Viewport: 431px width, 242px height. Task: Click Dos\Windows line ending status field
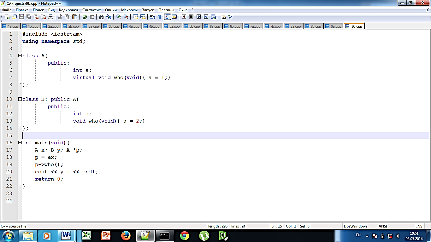359,226
